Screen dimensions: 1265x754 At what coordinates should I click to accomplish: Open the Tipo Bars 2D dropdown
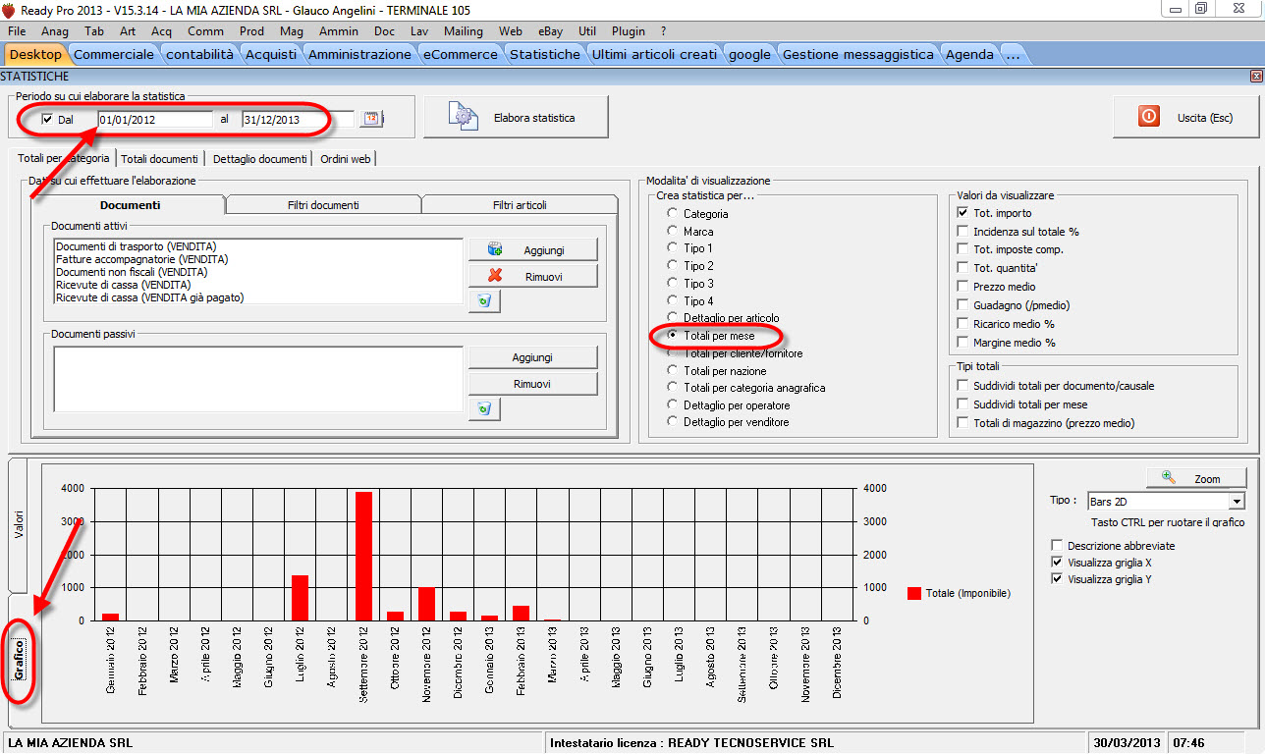click(1237, 502)
